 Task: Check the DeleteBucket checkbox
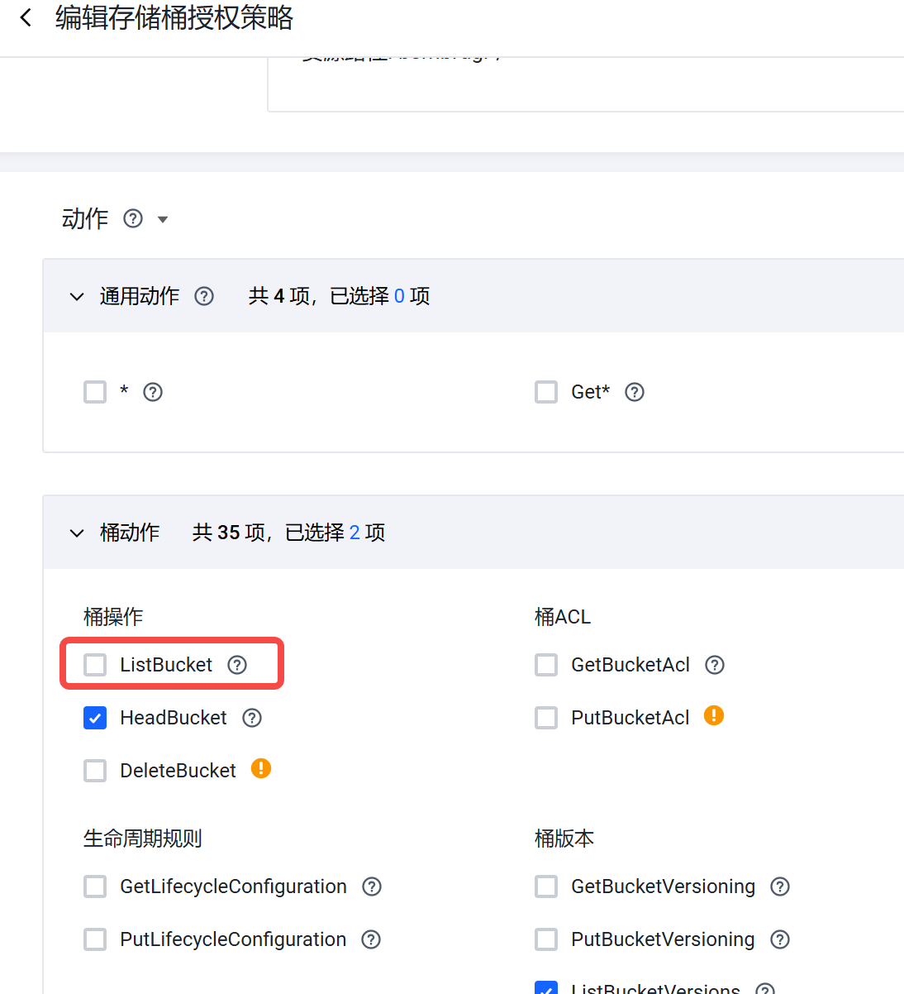point(95,771)
